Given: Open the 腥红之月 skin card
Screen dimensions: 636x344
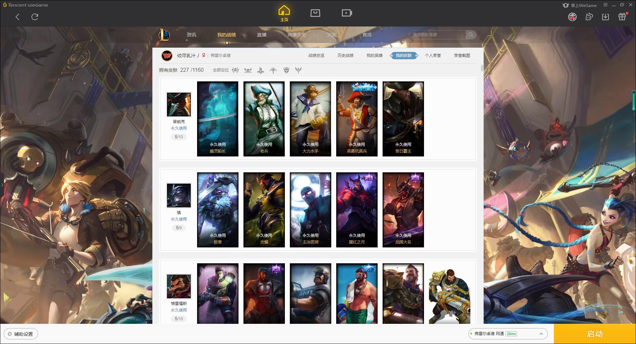Looking at the screenshot, I should point(357,210).
